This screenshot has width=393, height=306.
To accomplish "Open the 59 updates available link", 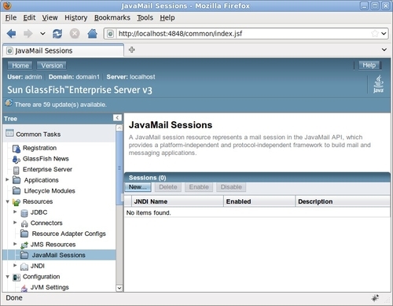I will (x=61, y=105).
